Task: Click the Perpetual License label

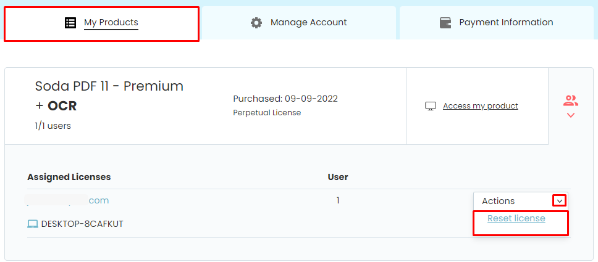Action: (267, 113)
